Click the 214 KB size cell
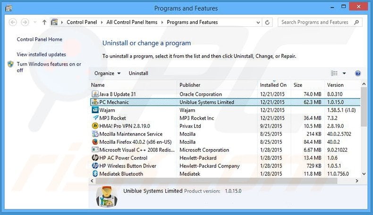The height and width of the screenshot is (215, 373). 314,134
